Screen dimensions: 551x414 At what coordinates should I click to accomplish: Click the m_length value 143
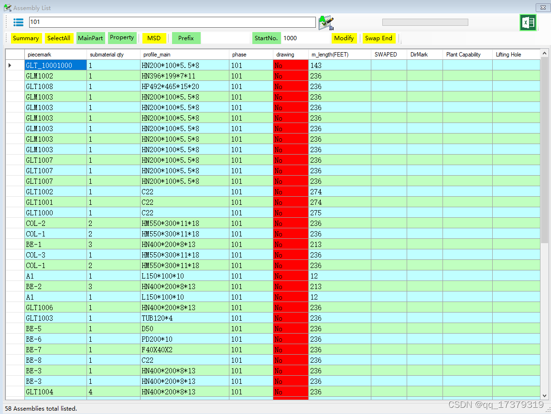(339, 65)
